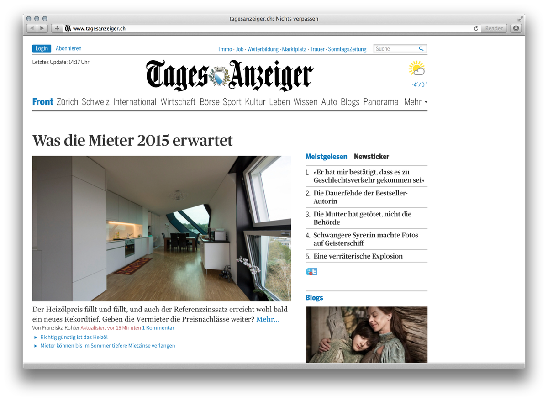Screen dimensions: 548x401
Task: Click the weather icon showing -4°/0°
Action: (x=417, y=69)
